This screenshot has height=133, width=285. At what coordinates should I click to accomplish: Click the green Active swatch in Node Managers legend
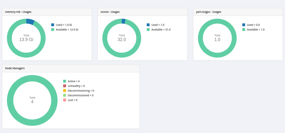click(x=64, y=81)
